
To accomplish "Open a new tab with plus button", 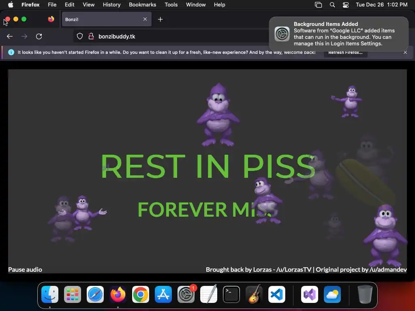I will tap(160, 19).
